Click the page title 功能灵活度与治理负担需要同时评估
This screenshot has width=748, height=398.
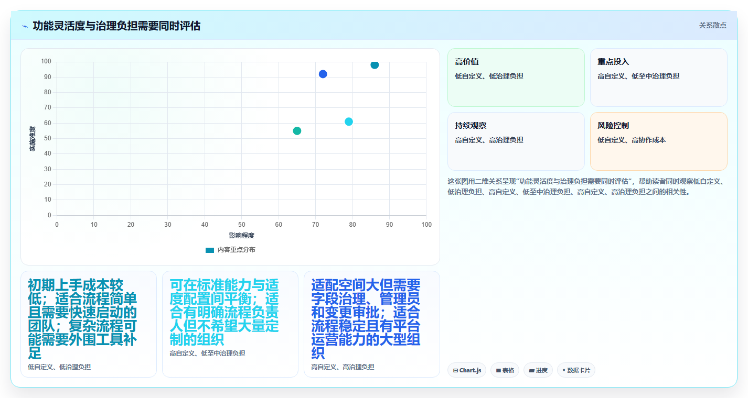click(x=116, y=26)
